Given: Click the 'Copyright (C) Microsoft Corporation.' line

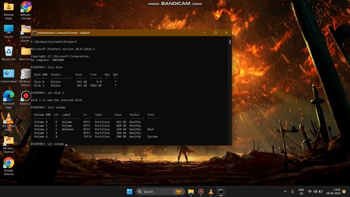Looking at the screenshot, I should tap(60, 56).
